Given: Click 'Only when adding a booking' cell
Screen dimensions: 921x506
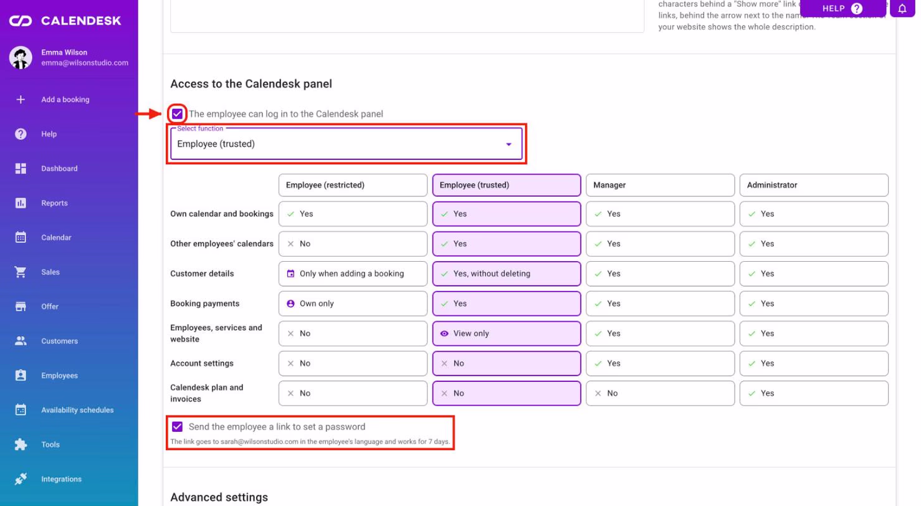Looking at the screenshot, I should point(353,274).
